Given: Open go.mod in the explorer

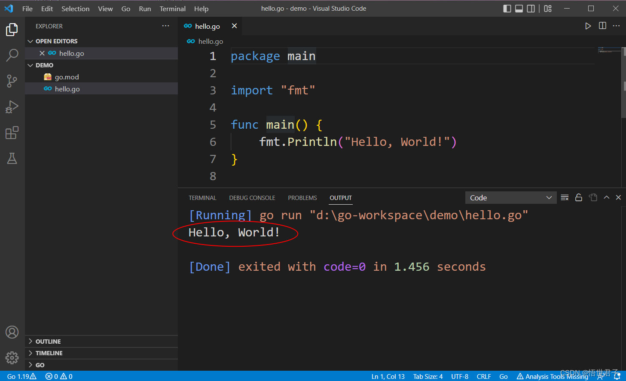Looking at the screenshot, I should [67, 77].
